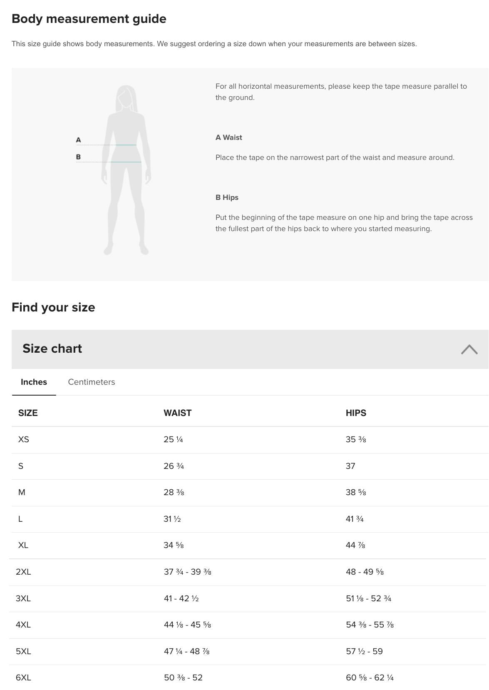Click the body silhouette illustration
The image size is (489, 690).
pos(125,167)
